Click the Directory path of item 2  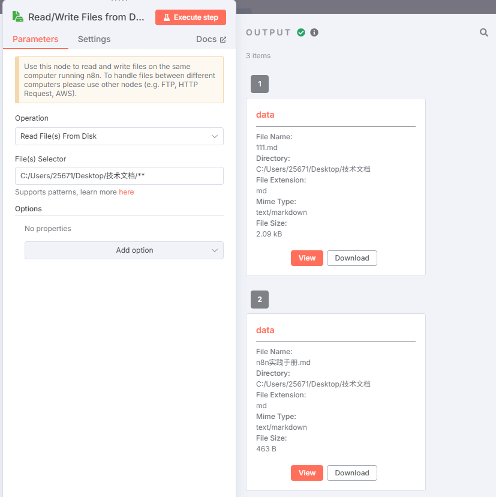point(313,384)
